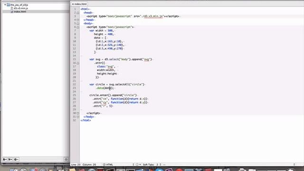This screenshot has height=171, width=304.
Task: Click the circle.enter().append("circle") line
Action: pos(113,95)
